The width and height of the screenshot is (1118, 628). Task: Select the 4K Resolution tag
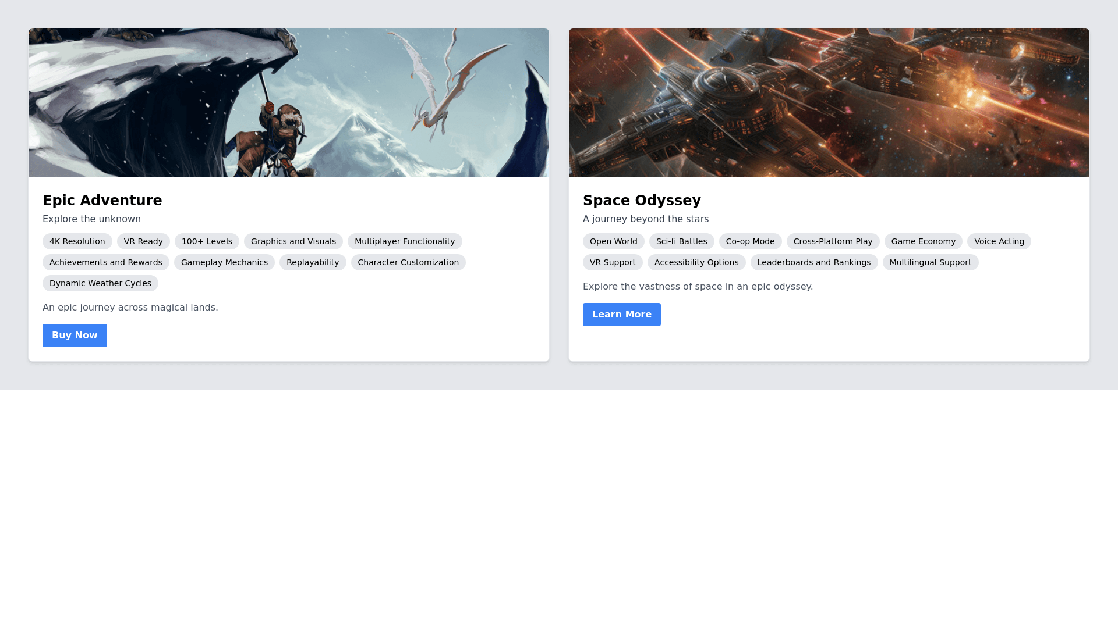pos(77,241)
